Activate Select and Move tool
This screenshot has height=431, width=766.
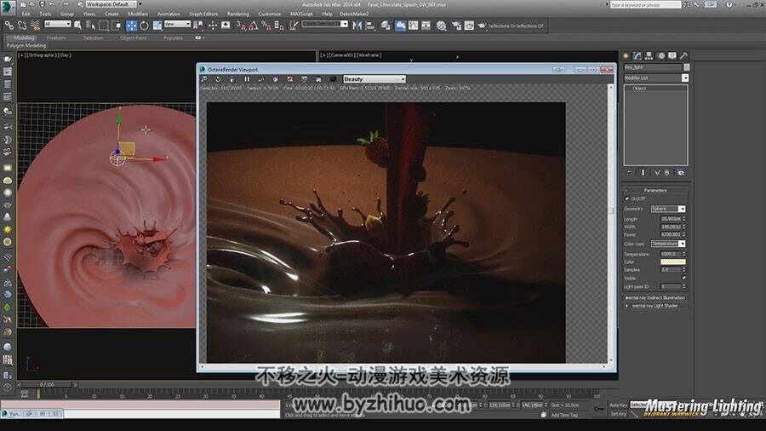[131, 26]
